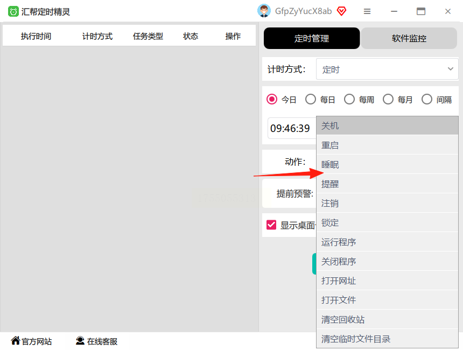Select 重启 from the action list

click(x=387, y=145)
